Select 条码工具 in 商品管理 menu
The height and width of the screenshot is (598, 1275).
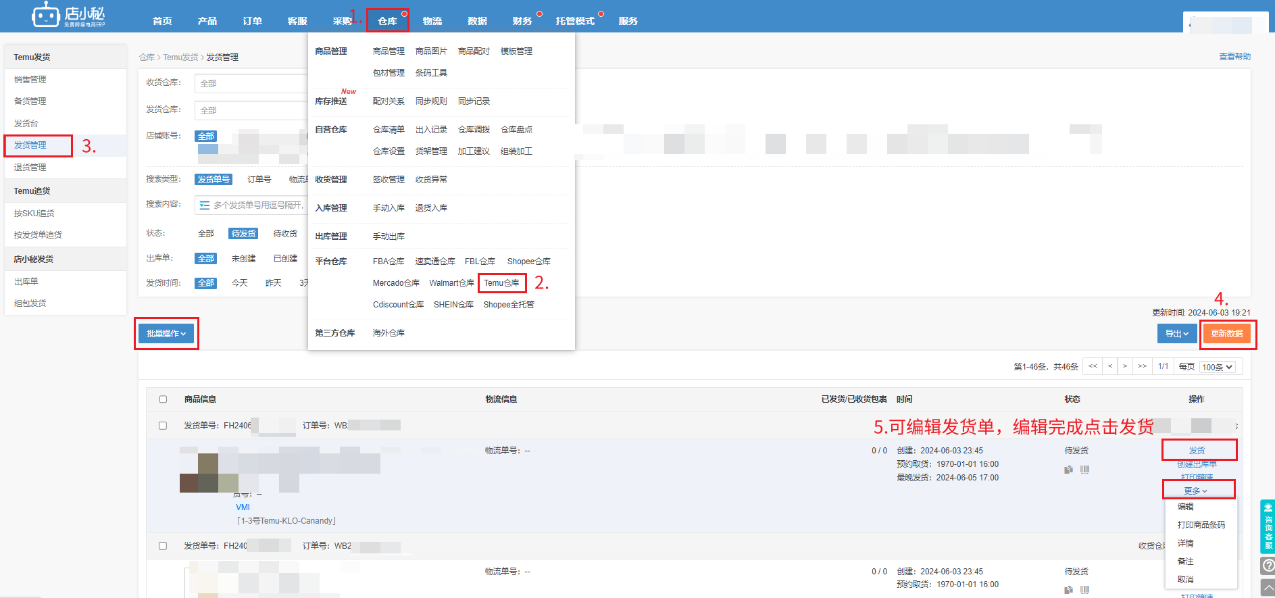[x=431, y=73]
